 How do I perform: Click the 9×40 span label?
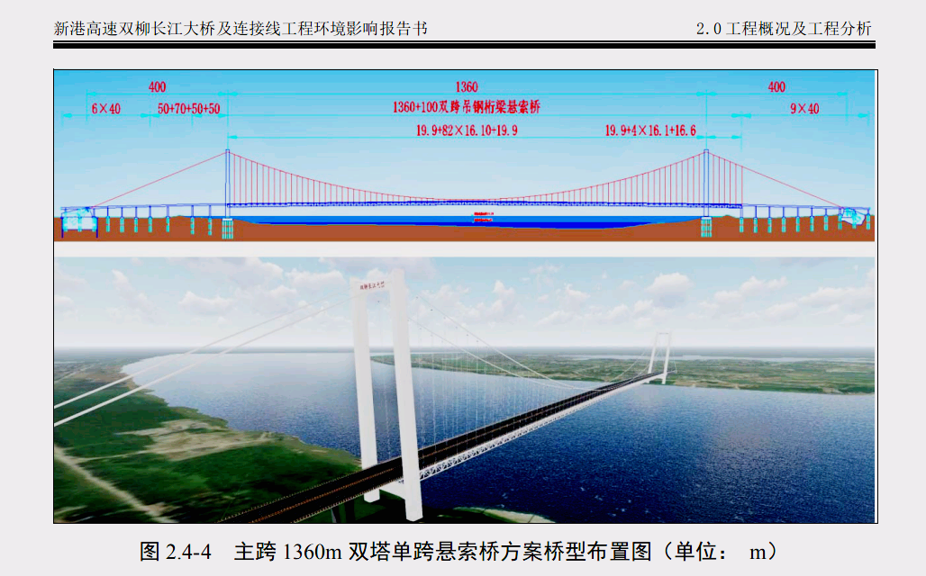pos(805,109)
